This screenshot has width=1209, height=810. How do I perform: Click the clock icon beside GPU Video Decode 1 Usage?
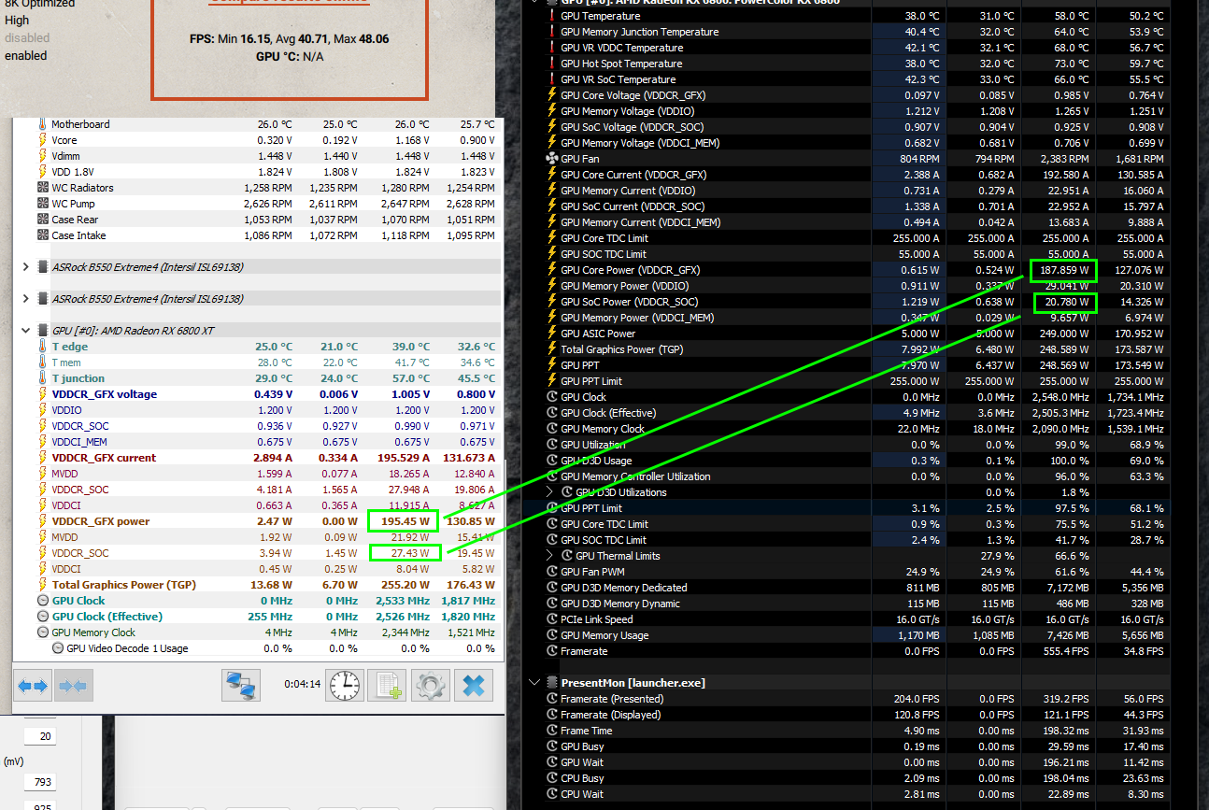58,648
